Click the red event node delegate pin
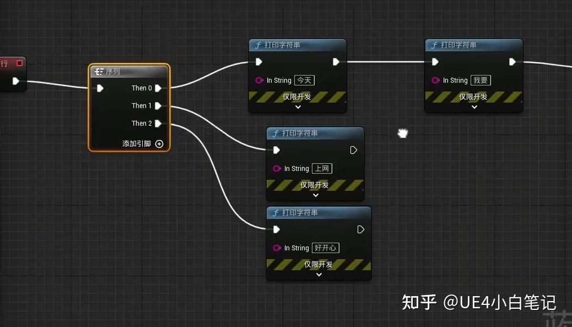Image resolution: width=572 pixels, height=327 pixels. (19, 63)
